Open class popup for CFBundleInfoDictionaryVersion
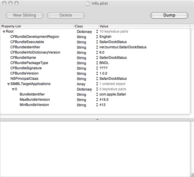Screen dimensions: 194x177 [97, 52]
